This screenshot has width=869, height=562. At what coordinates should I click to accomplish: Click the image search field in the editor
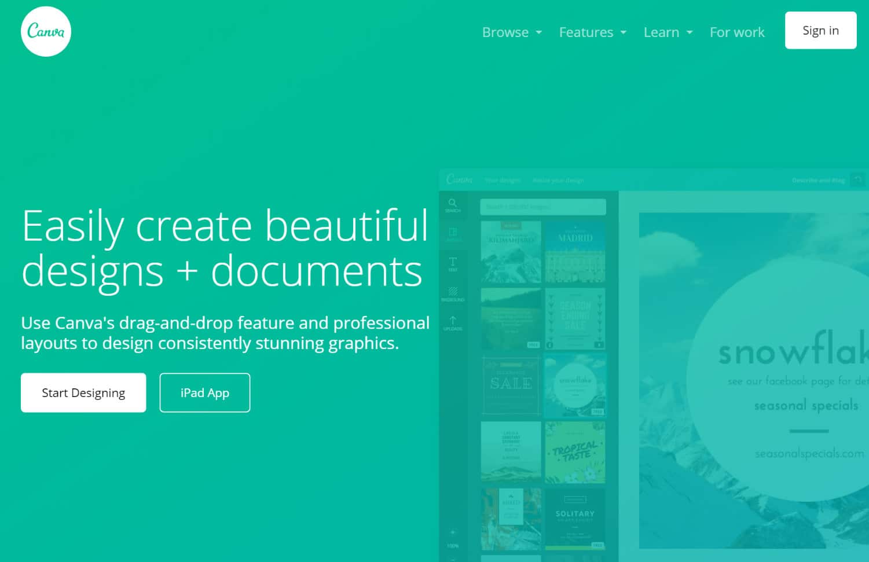[542, 207]
